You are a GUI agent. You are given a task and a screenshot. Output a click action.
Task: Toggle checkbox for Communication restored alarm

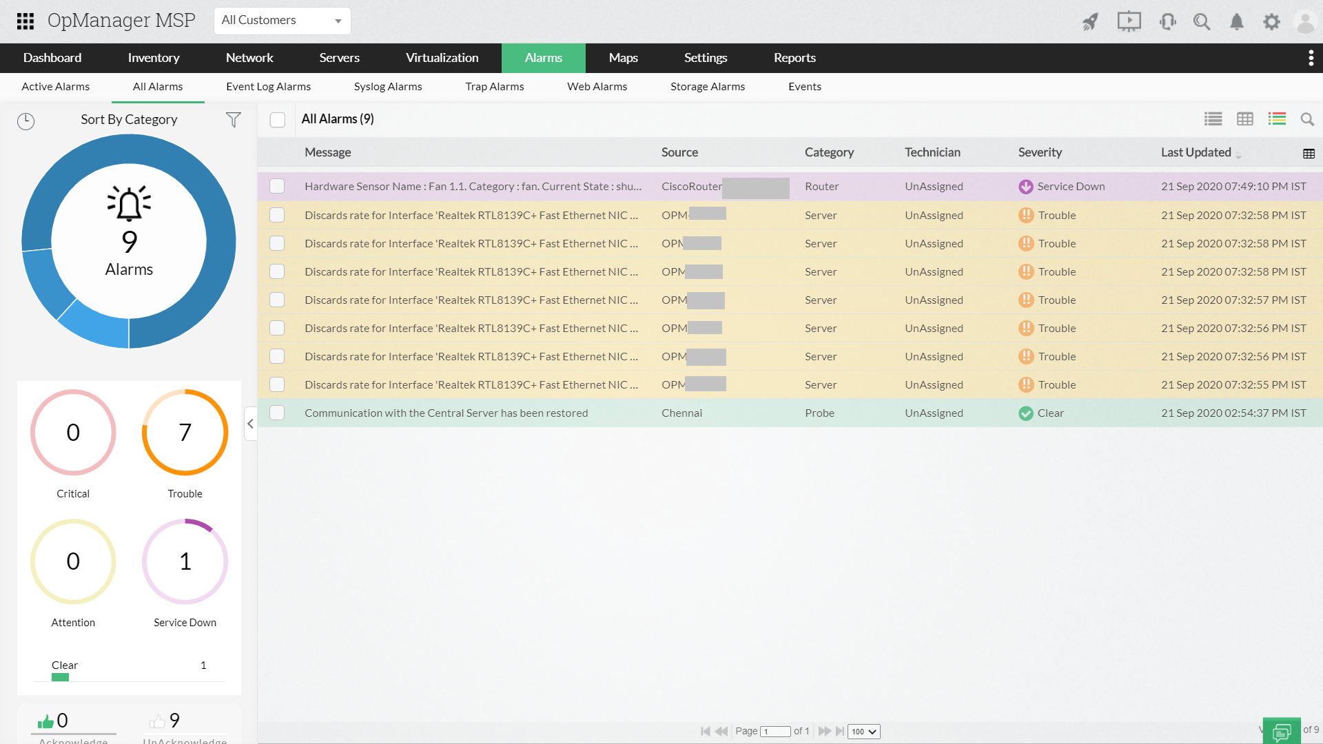click(x=279, y=413)
